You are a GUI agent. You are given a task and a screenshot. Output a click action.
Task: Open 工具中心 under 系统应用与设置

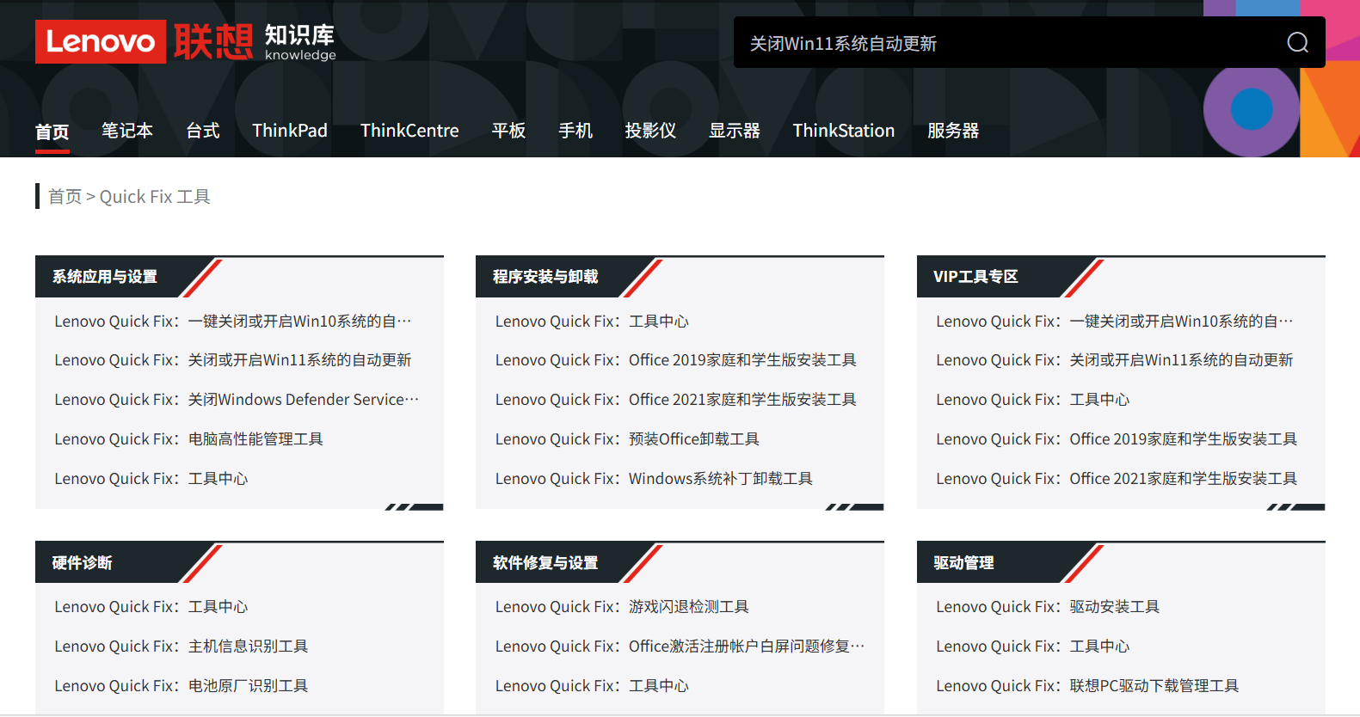pyautogui.click(x=151, y=479)
